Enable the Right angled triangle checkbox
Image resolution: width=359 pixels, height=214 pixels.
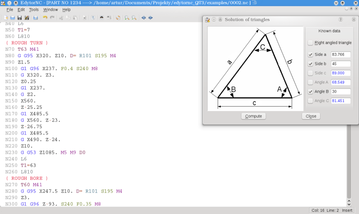[x=310, y=43]
